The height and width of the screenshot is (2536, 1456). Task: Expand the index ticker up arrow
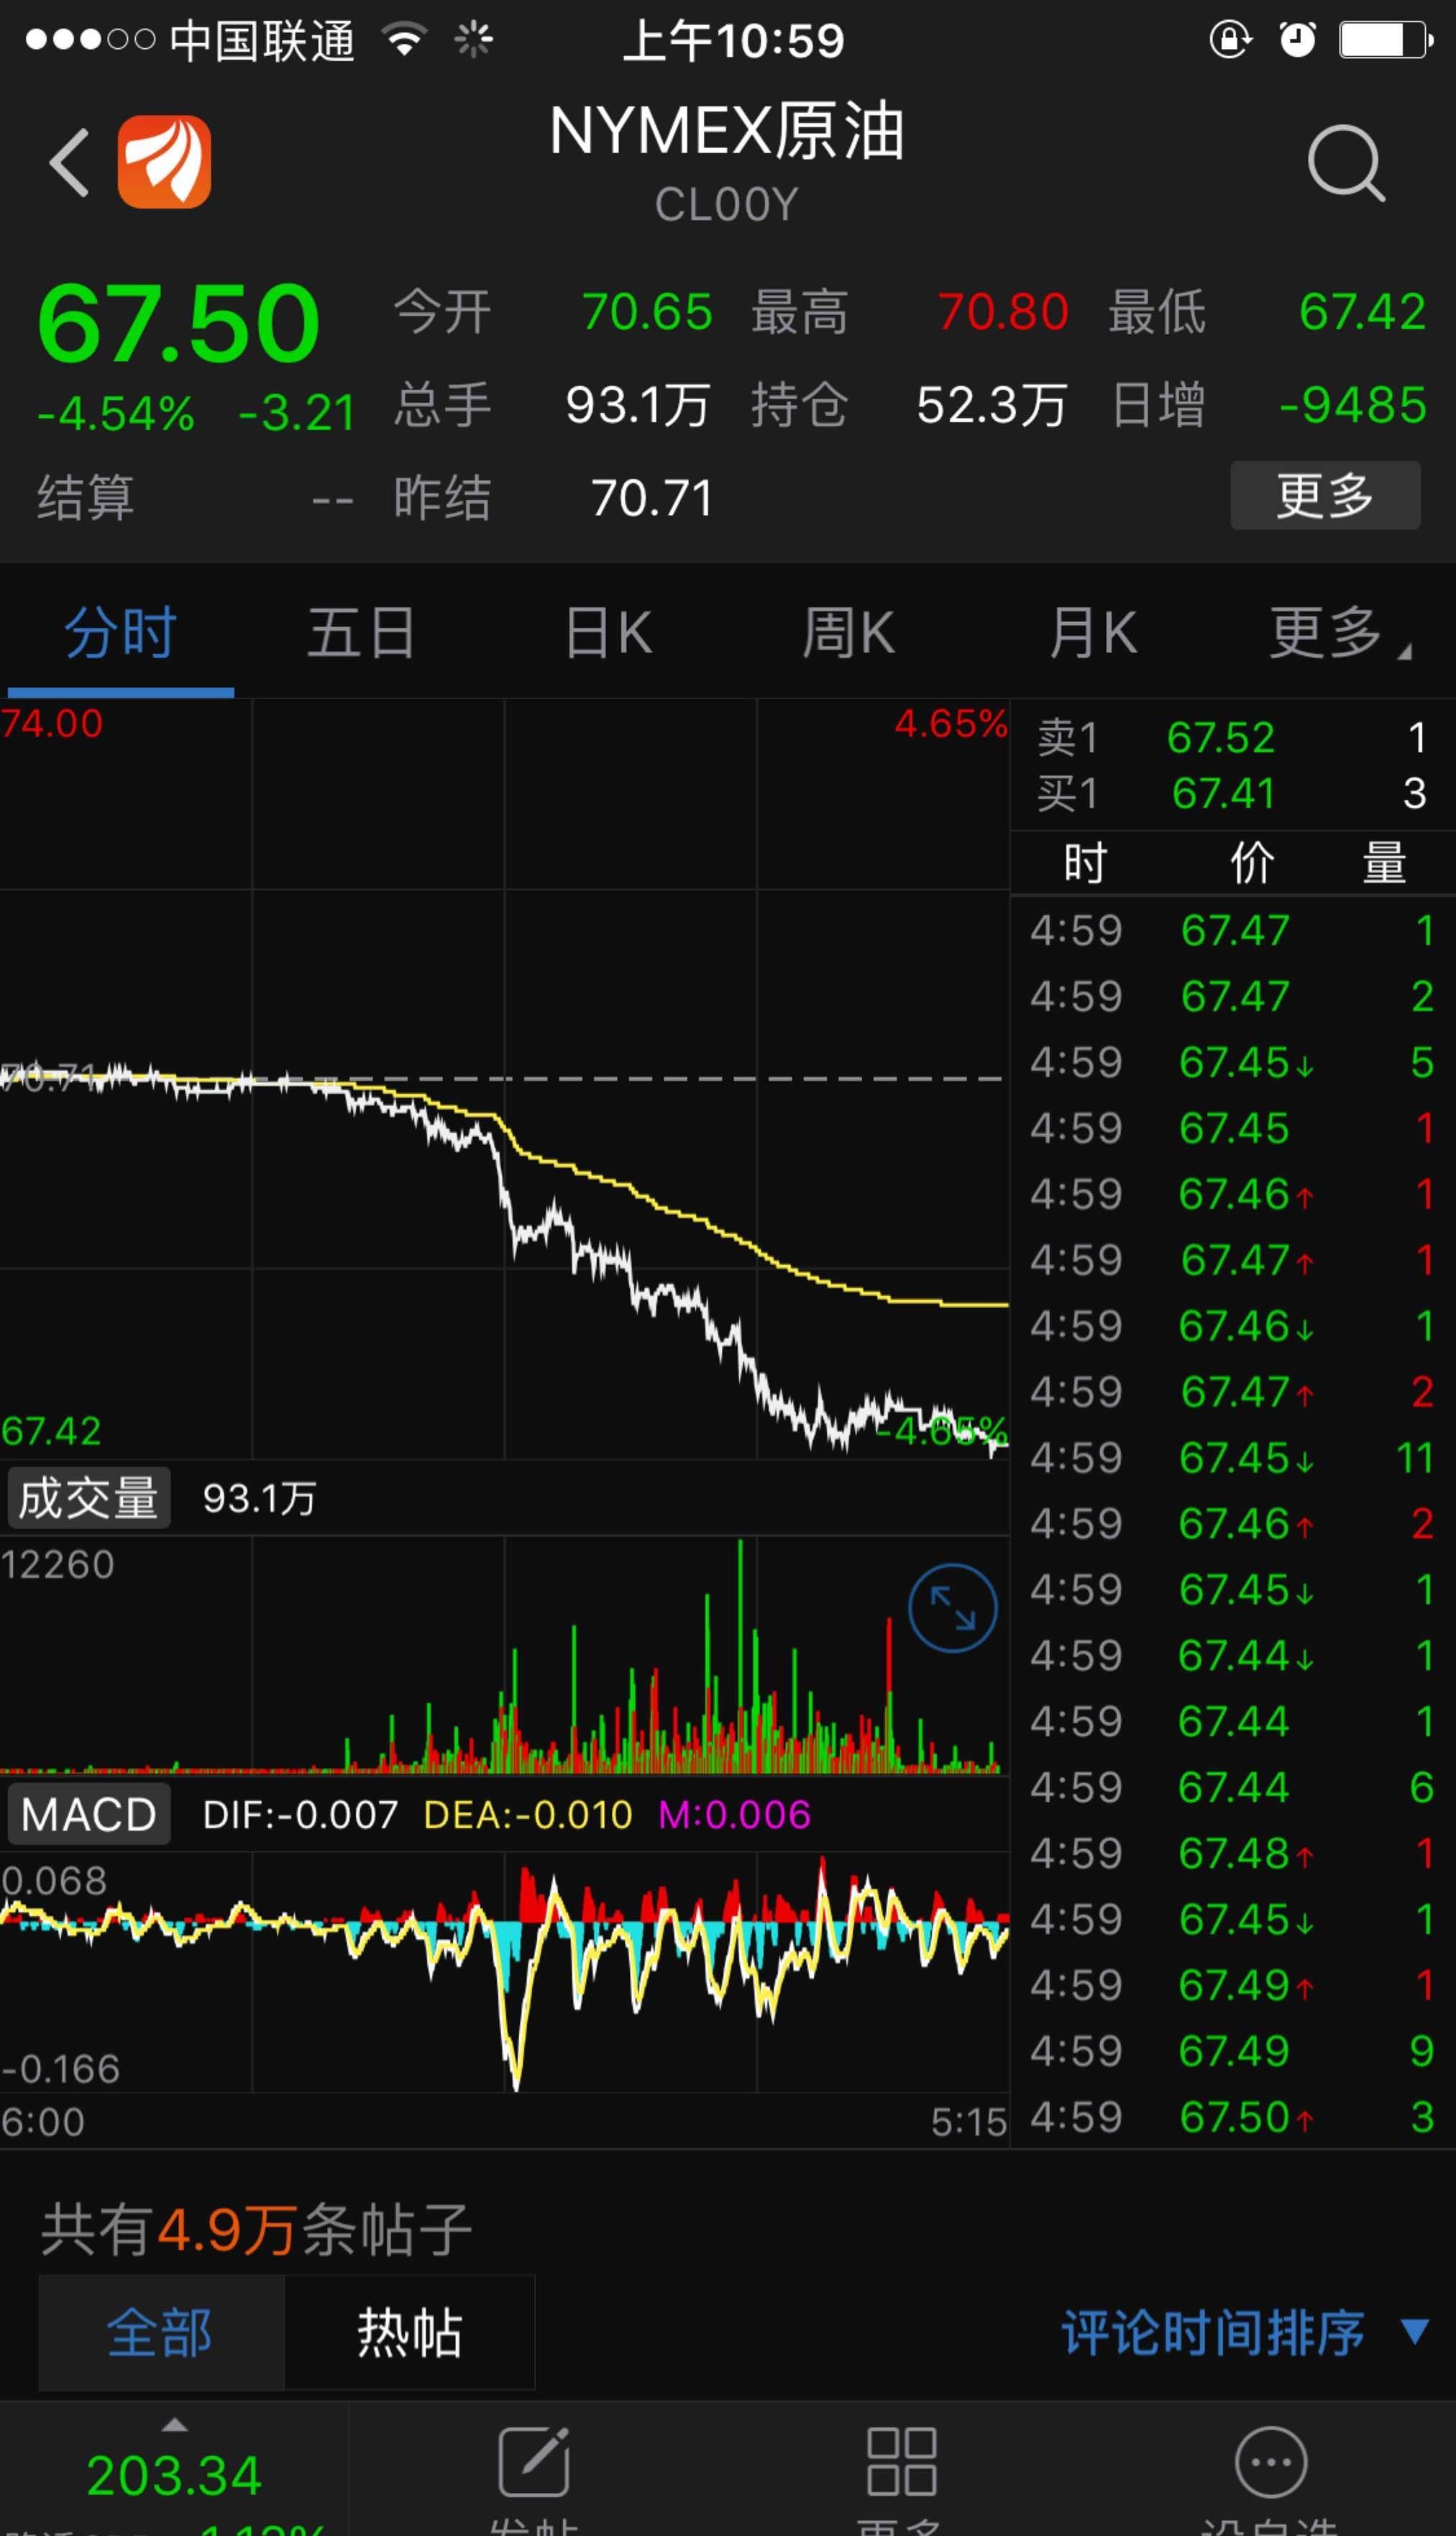(x=175, y=2424)
